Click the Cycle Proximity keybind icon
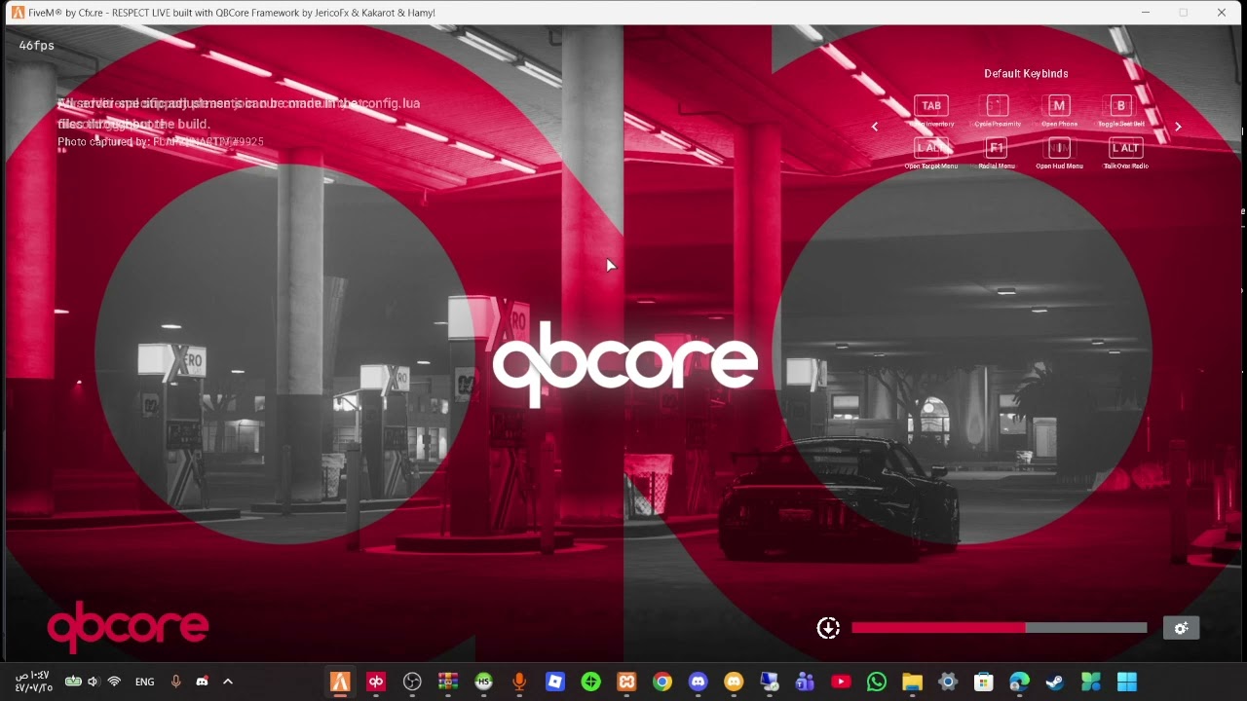Viewport: 1247px width, 701px height. coord(996,106)
